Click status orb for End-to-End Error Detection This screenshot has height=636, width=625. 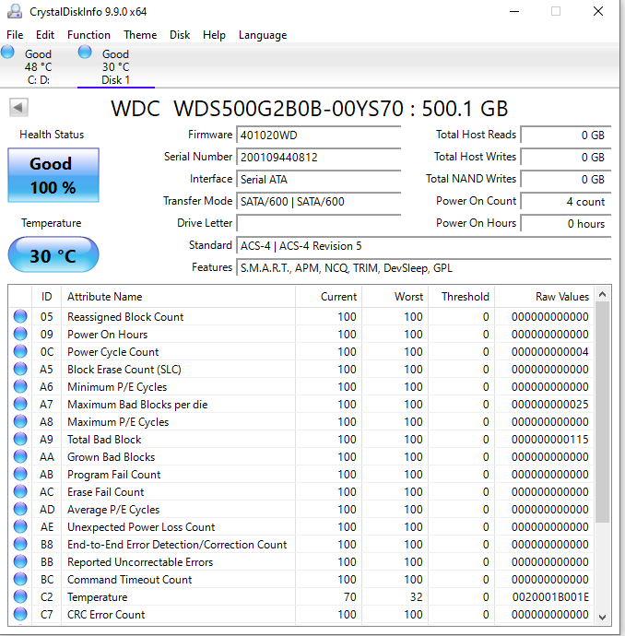tap(20, 544)
